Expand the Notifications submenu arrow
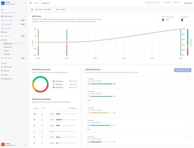Image resolution: width=194 pixels, height=148 pixels. click(25, 16)
